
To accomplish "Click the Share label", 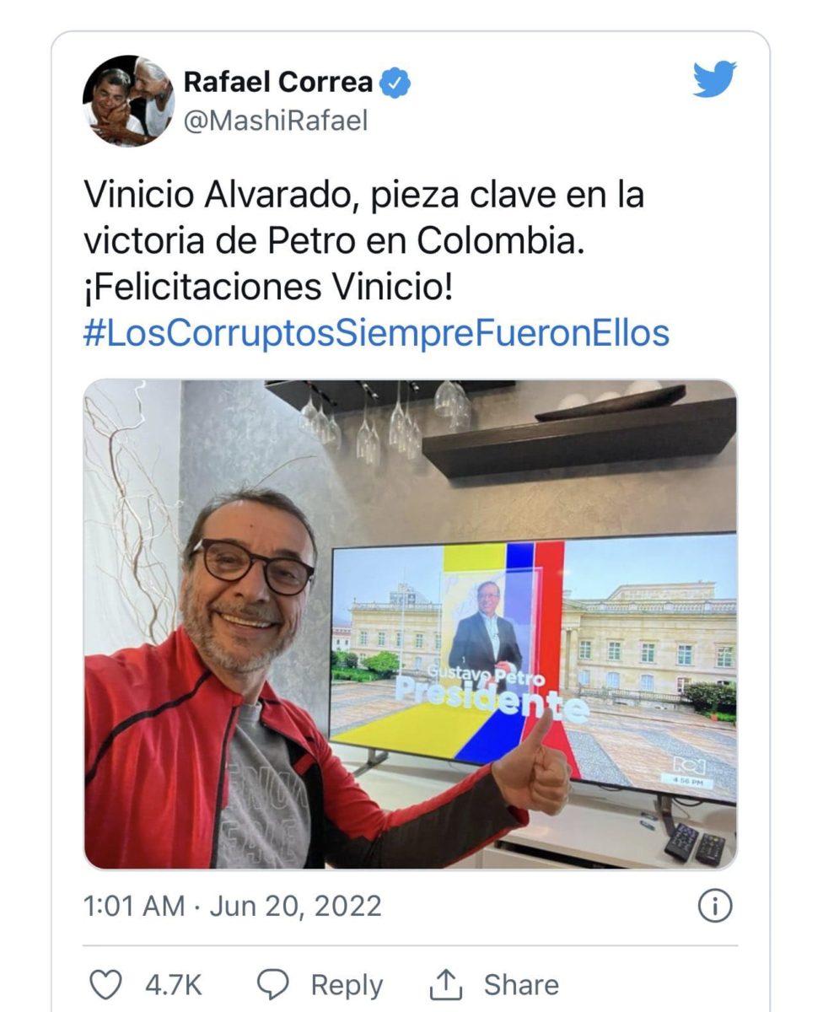I will coord(520,984).
